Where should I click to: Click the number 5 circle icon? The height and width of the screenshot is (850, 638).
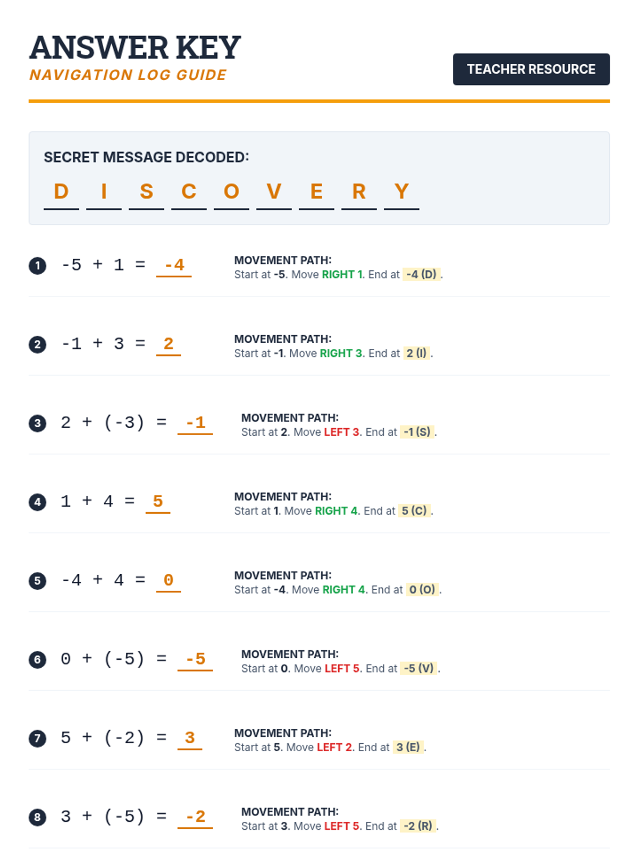37,581
